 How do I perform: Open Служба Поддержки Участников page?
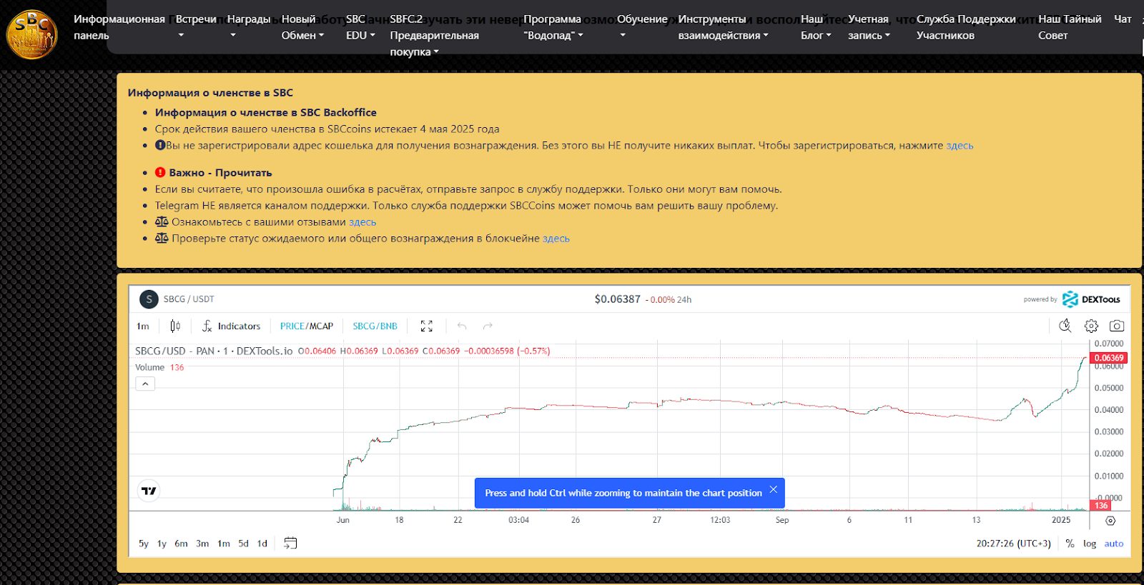tap(966, 27)
